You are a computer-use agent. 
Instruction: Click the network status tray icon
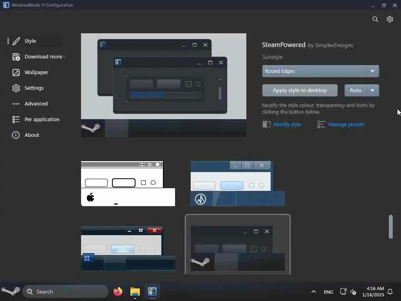point(343,292)
